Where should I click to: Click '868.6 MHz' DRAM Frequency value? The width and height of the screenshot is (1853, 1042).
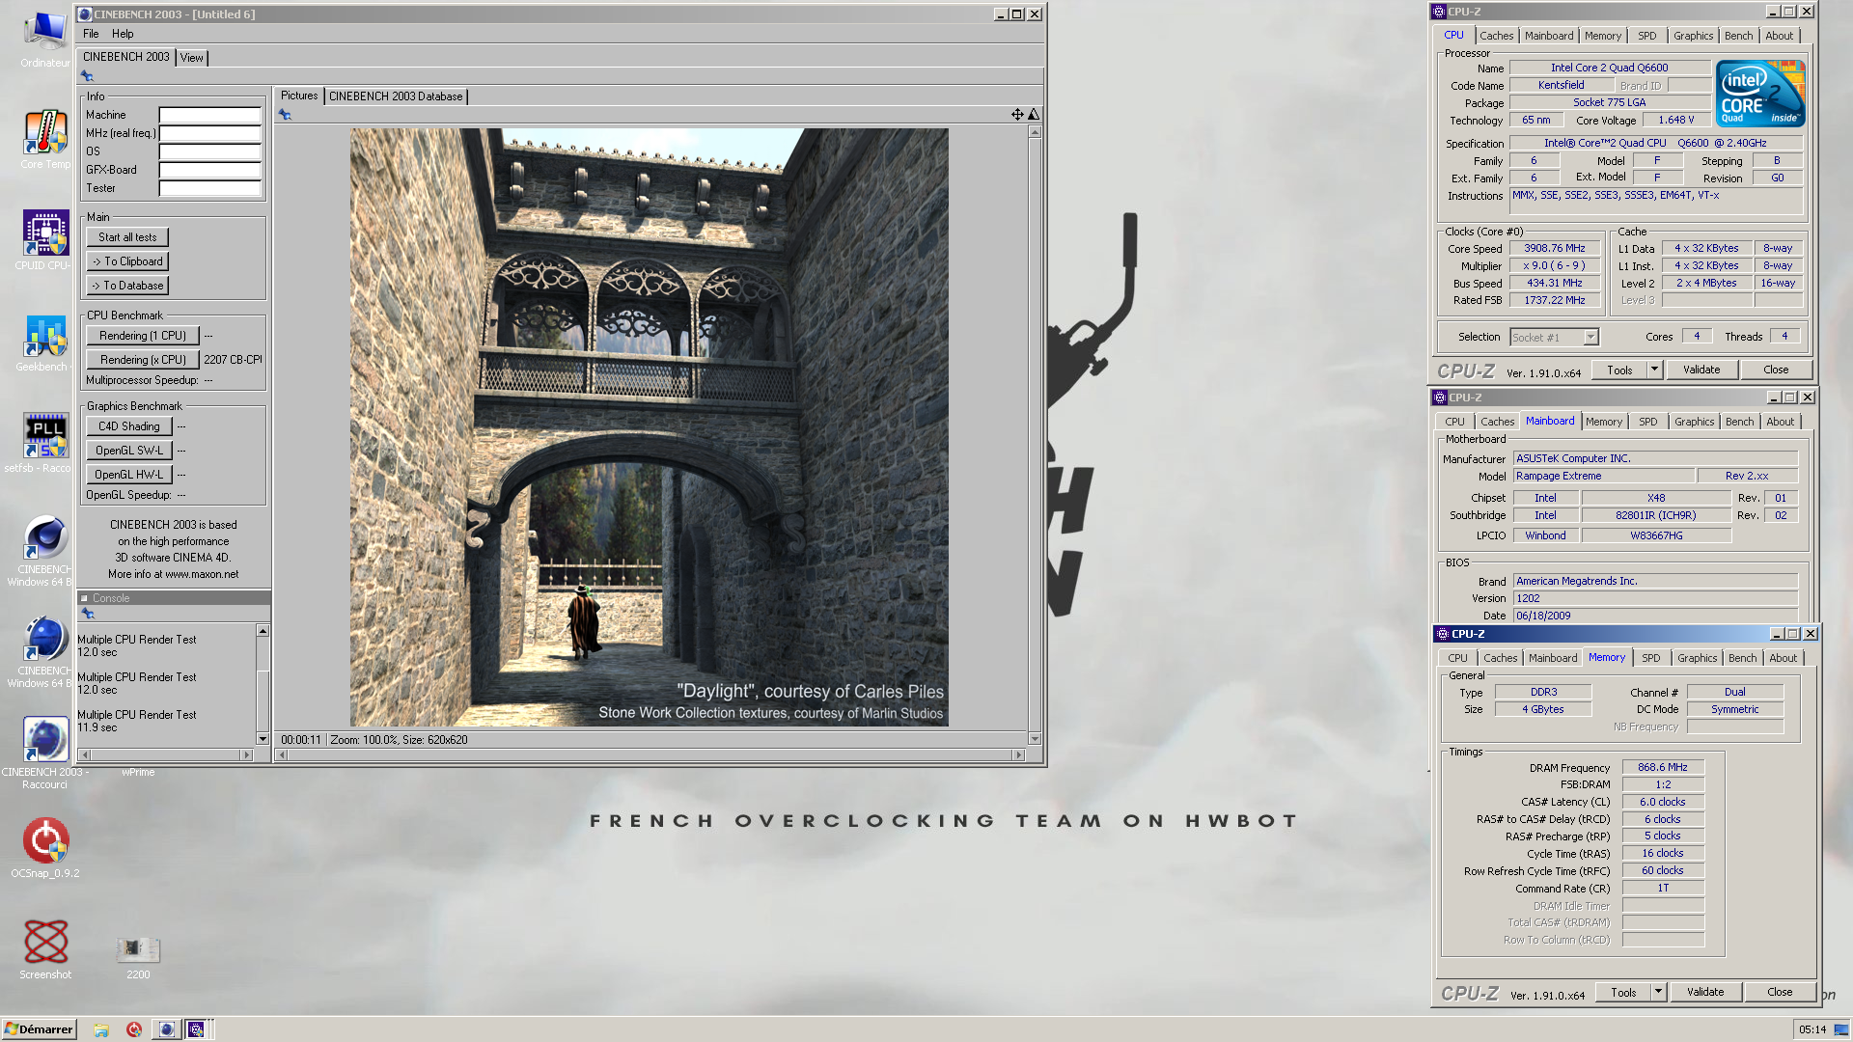[x=1663, y=768]
